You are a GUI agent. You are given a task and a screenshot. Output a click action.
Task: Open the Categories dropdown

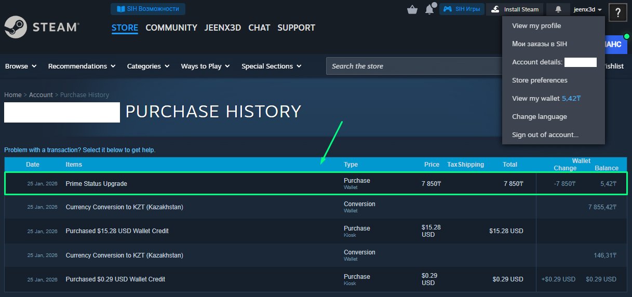tap(148, 66)
